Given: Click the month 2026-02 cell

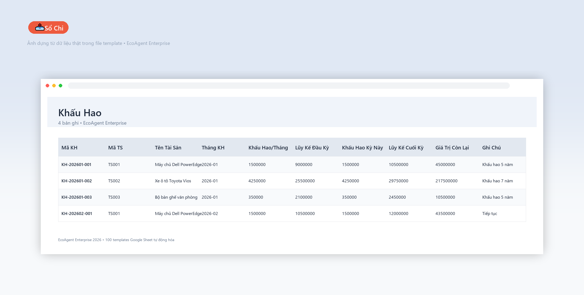Looking at the screenshot, I should click(x=210, y=213).
